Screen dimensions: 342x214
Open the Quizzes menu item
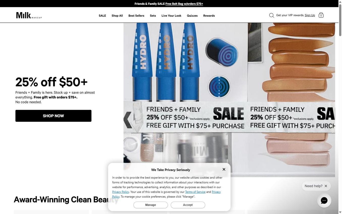pos(192,16)
